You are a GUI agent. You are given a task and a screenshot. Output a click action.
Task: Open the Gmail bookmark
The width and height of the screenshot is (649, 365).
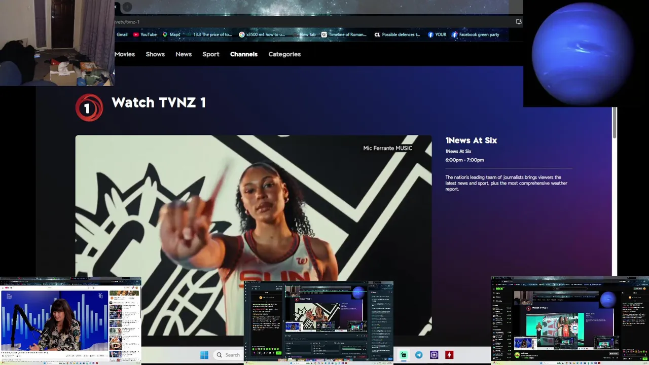coord(122,34)
